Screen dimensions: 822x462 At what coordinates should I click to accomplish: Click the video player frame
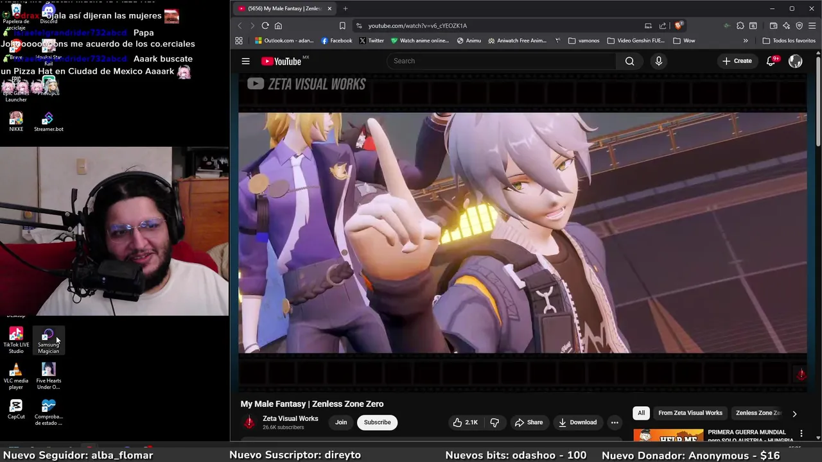click(x=522, y=232)
